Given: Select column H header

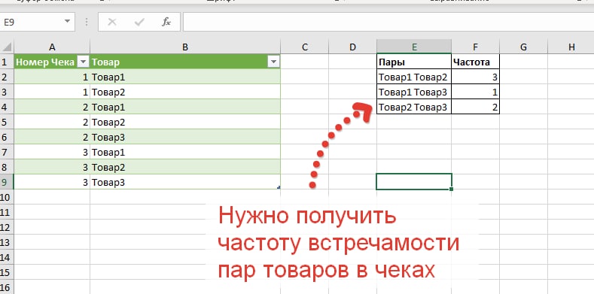Looking at the screenshot, I should (x=571, y=47).
